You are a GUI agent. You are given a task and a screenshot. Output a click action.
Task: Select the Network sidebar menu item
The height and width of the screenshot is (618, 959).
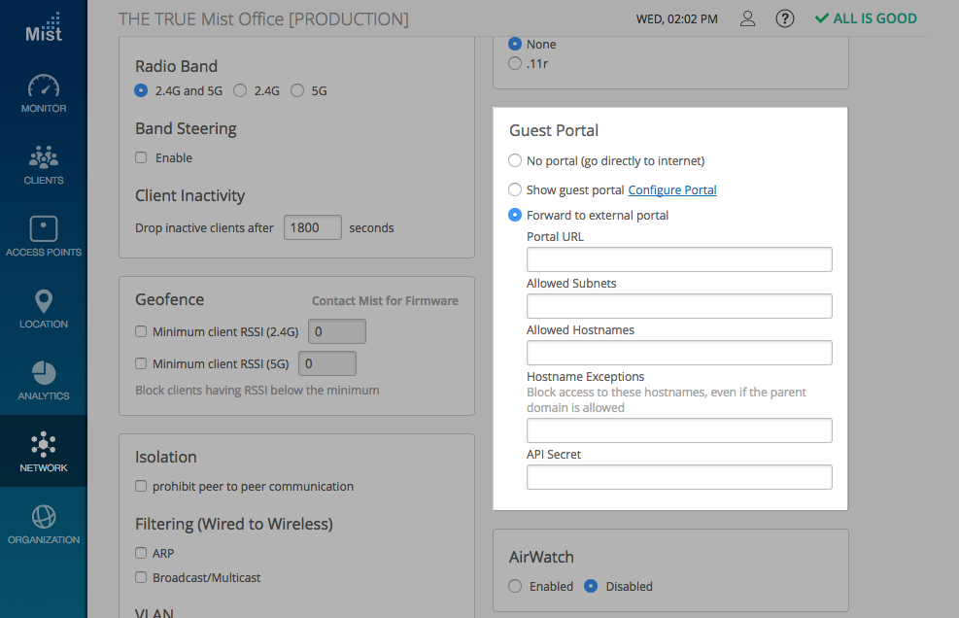[x=44, y=452]
